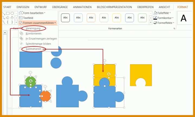Open the BILDSCHIRMPRÄSENTATION tab
This screenshot has width=195, height=117.
click(x=114, y=7)
